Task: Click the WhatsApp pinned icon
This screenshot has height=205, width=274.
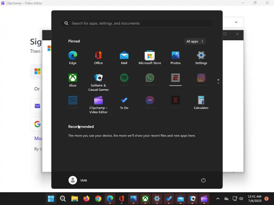Action: [x=150, y=78]
